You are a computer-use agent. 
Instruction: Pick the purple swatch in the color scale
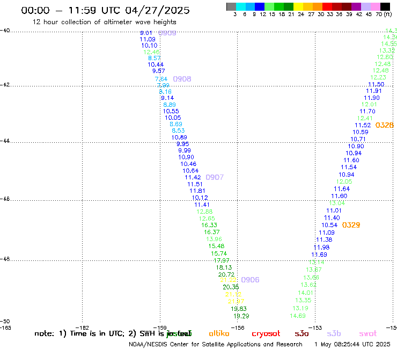coord(356,6)
